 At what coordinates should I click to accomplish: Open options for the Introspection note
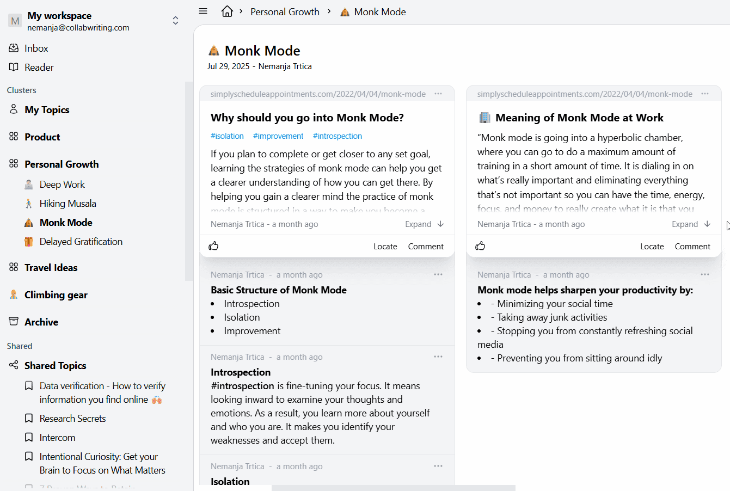pos(438,357)
